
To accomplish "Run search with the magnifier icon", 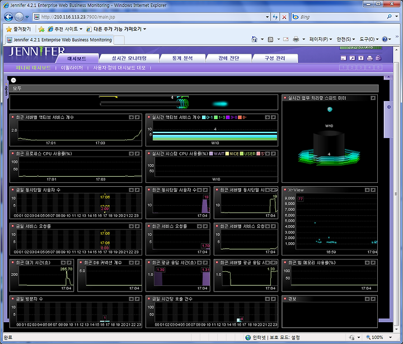I will pos(390,17).
